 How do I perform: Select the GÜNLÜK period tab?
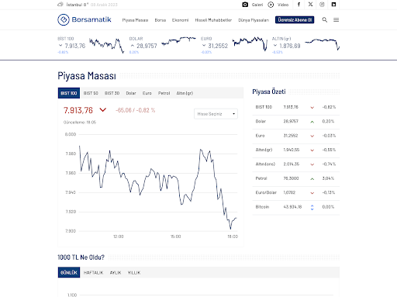tap(69, 272)
